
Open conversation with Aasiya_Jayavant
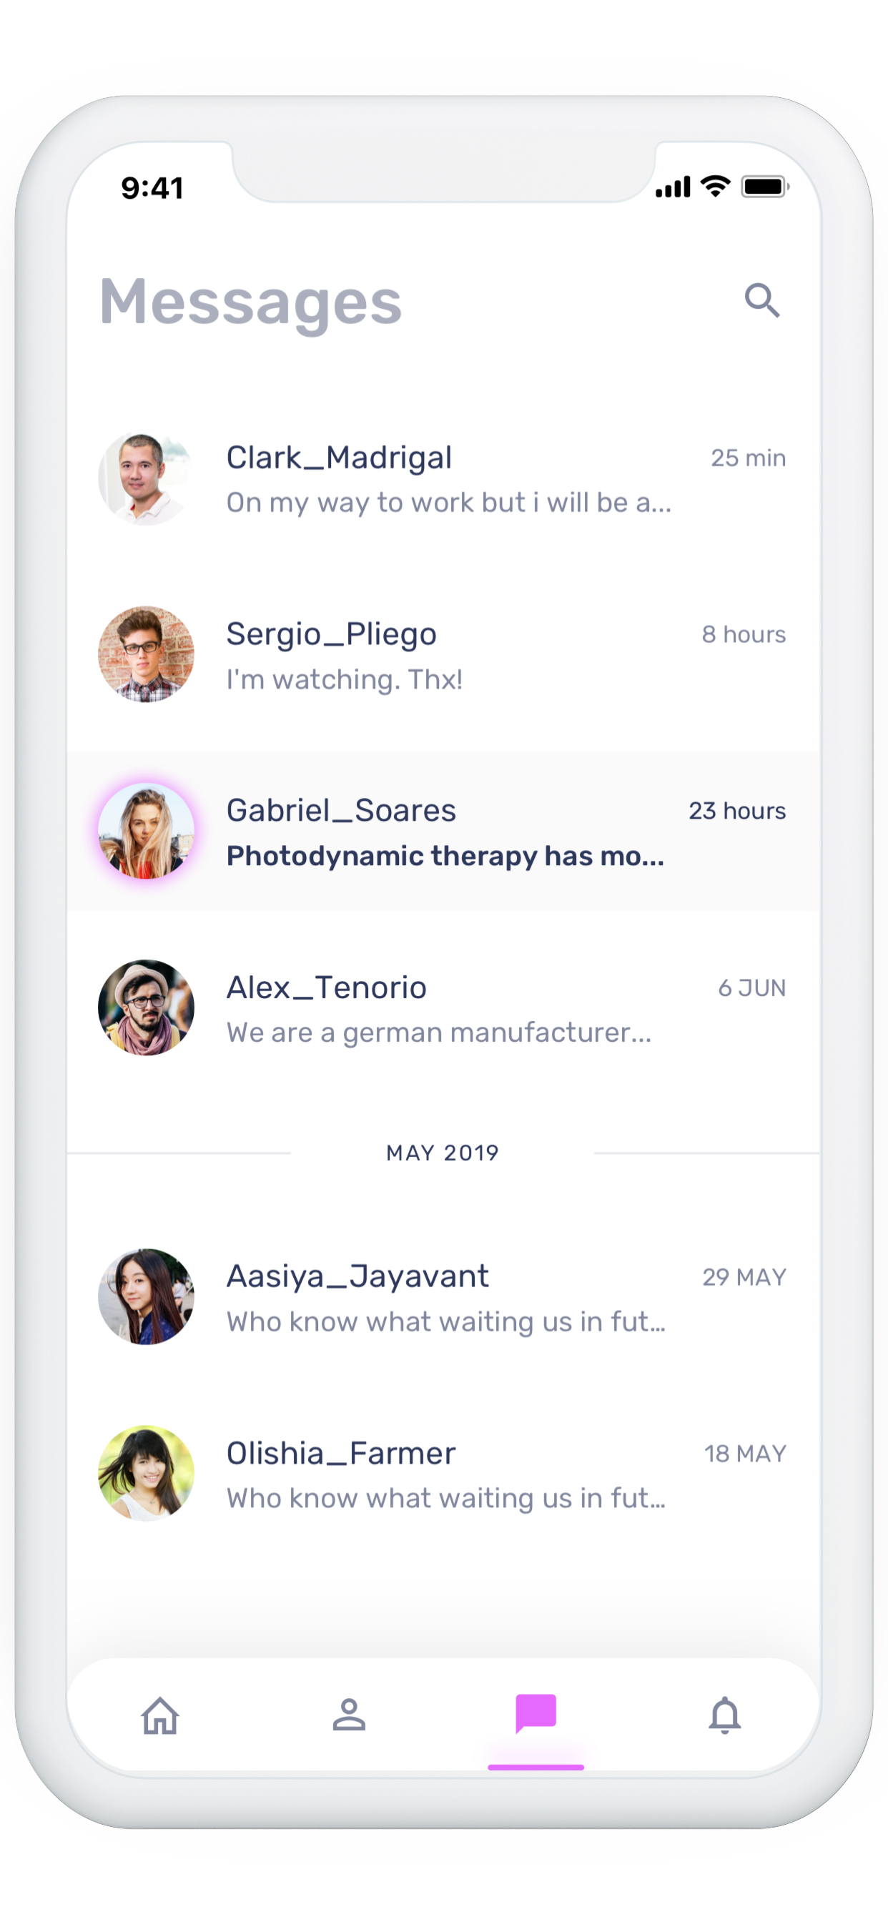coord(443,1297)
